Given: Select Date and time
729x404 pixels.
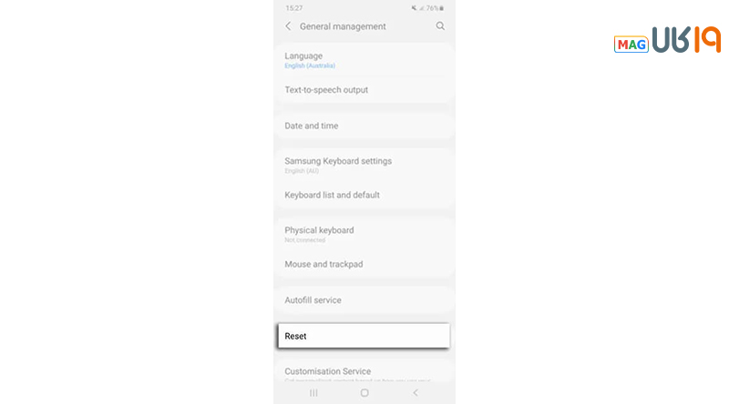Looking at the screenshot, I should 311,126.
